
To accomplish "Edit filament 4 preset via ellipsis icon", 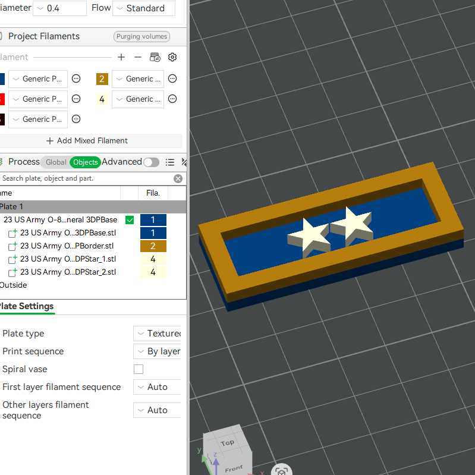I will (172, 99).
